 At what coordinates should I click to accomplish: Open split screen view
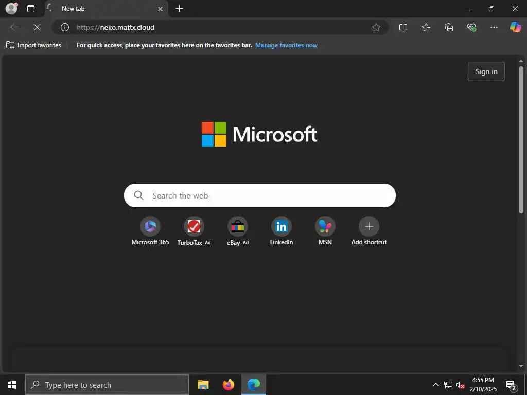pos(403,27)
